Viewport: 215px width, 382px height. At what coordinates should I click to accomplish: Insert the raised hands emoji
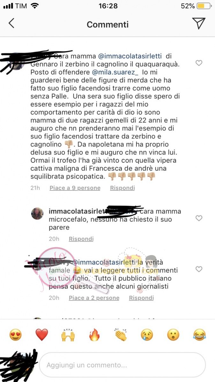(x=68, y=335)
